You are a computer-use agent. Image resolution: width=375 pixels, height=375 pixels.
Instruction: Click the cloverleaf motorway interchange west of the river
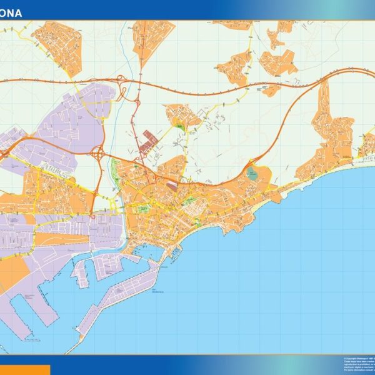[x=97, y=152]
